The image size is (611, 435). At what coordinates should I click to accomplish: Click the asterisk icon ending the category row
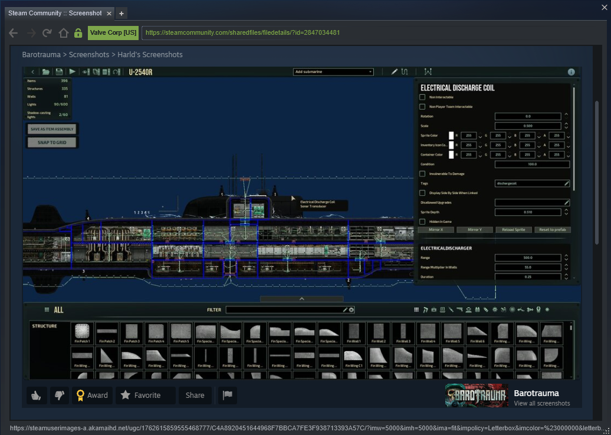point(547,310)
